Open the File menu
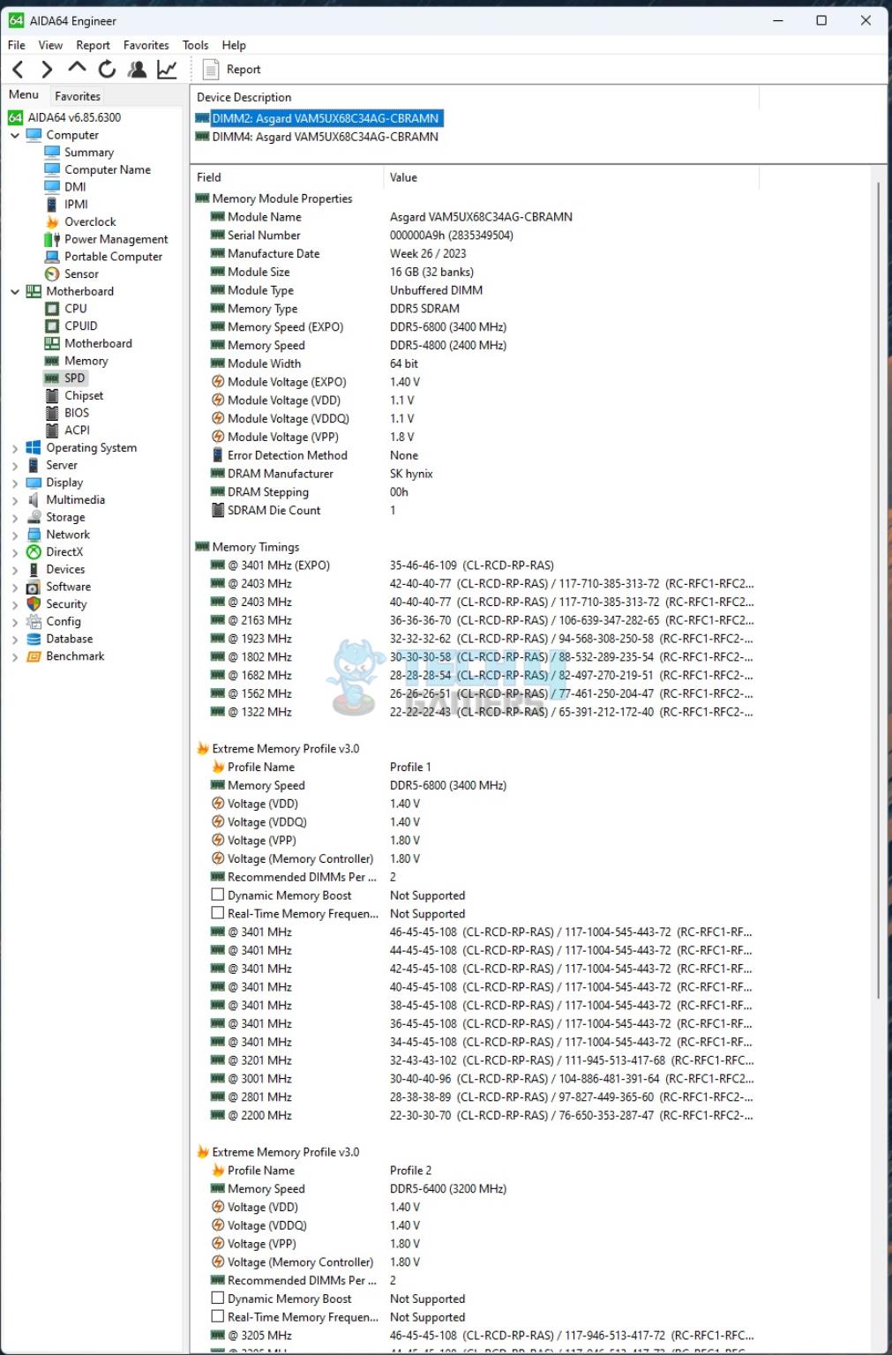The width and height of the screenshot is (892, 1355). pyautogui.click(x=17, y=45)
